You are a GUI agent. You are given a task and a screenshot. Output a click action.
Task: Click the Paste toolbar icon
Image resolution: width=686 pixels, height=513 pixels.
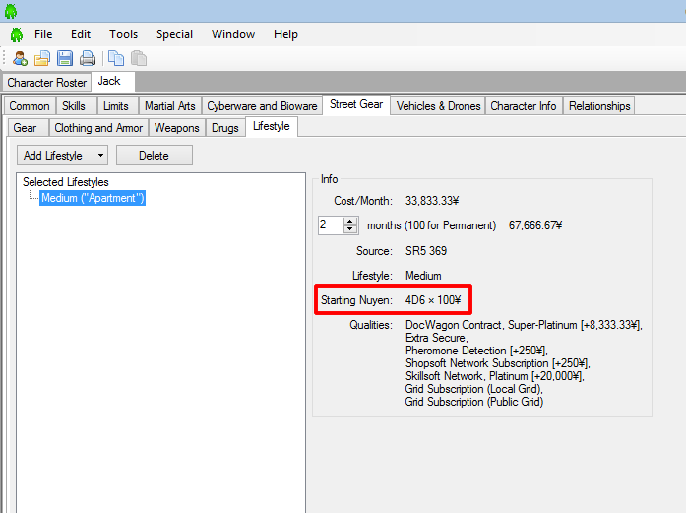point(139,58)
